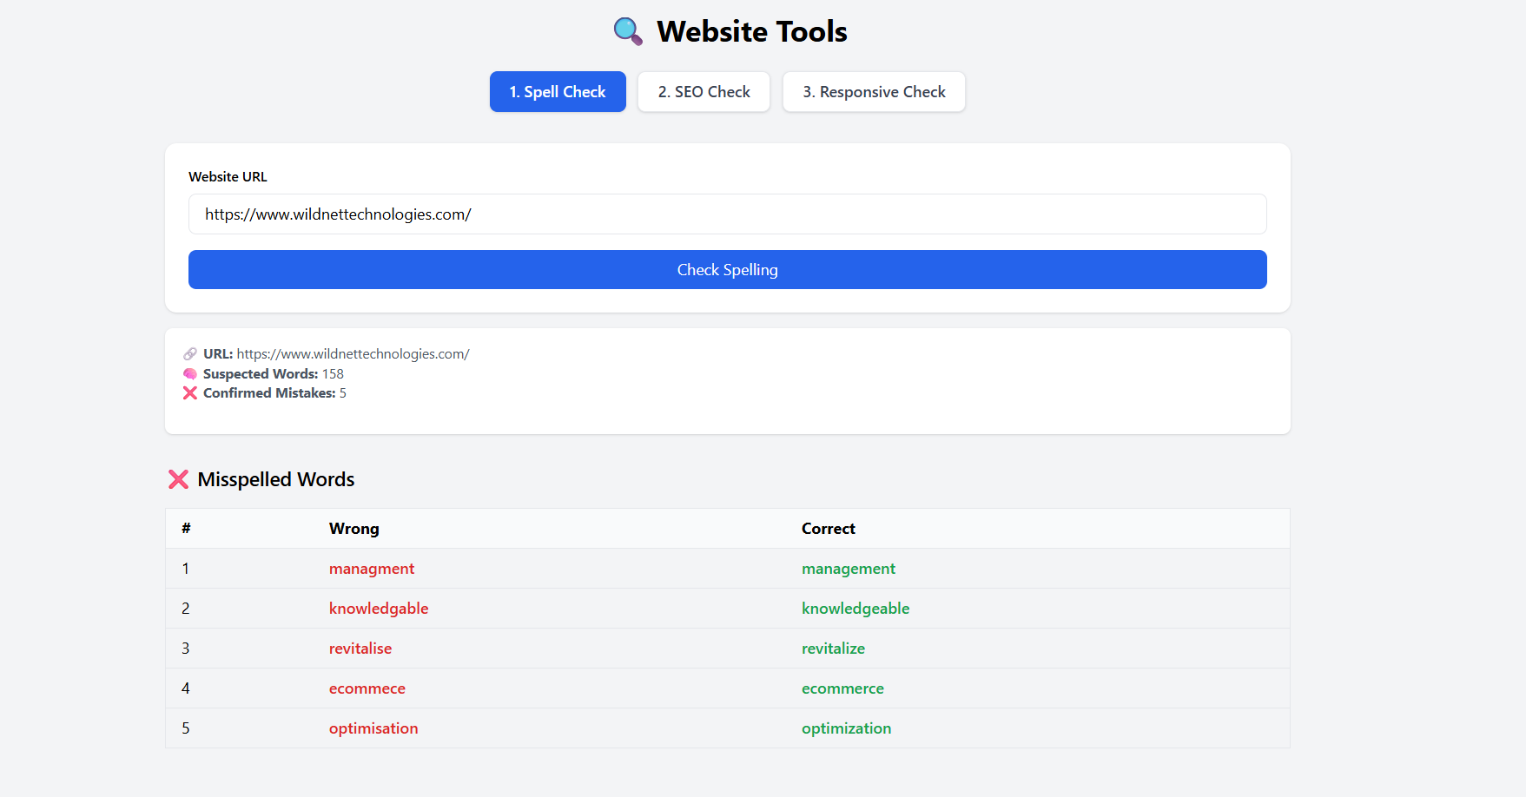The height and width of the screenshot is (797, 1526).
Task: Click inside the Website URL input field
Action: click(728, 214)
